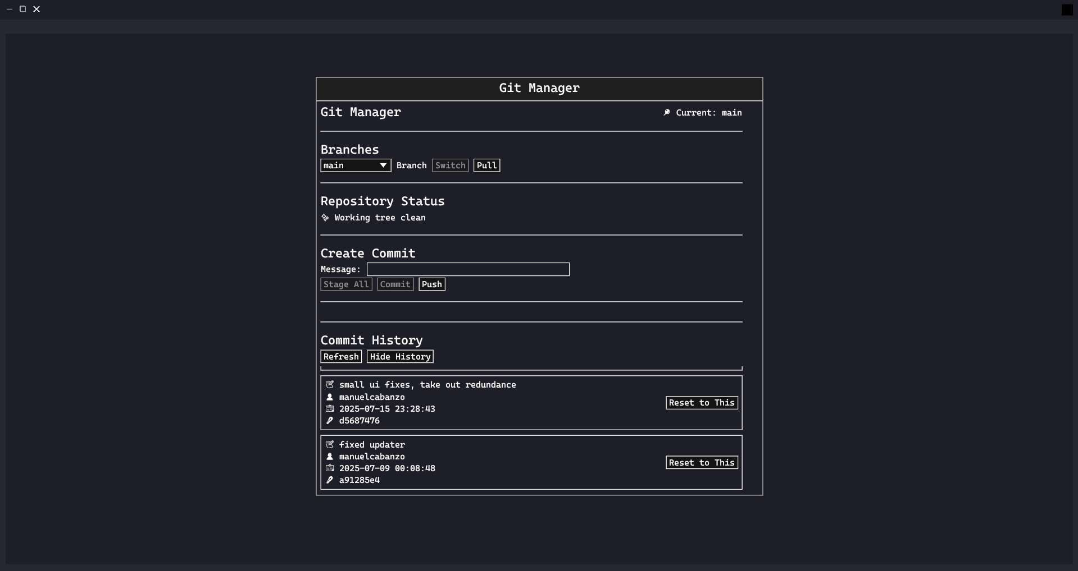Click author icon in the a91285e4 commit card
This screenshot has height=571, width=1078.
coord(330,457)
